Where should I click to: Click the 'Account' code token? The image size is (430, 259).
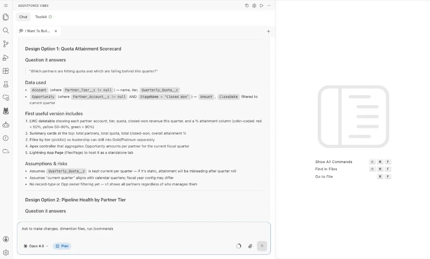(39, 90)
